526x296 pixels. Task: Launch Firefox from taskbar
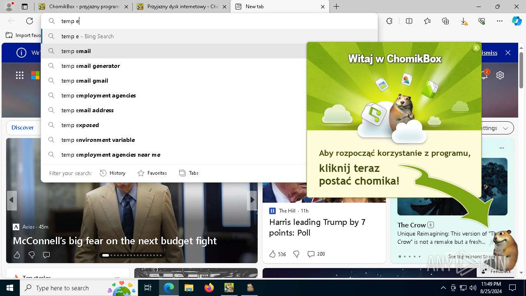pos(209,288)
